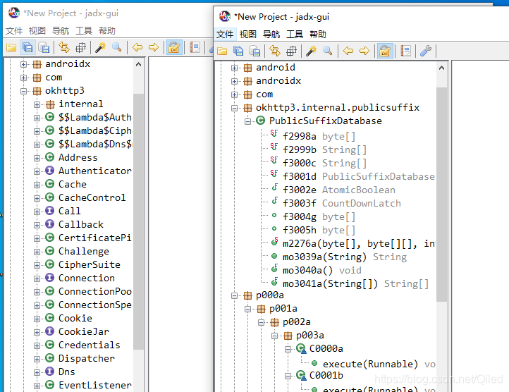Image resolution: width=509 pixels, height=392 pixels.
Task: Click the text search wand icon in back window
Action: point(100,48)
